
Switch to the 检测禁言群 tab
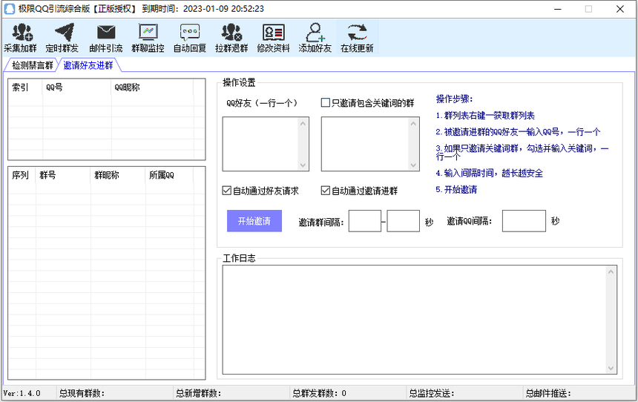click(x=32, y=65)
